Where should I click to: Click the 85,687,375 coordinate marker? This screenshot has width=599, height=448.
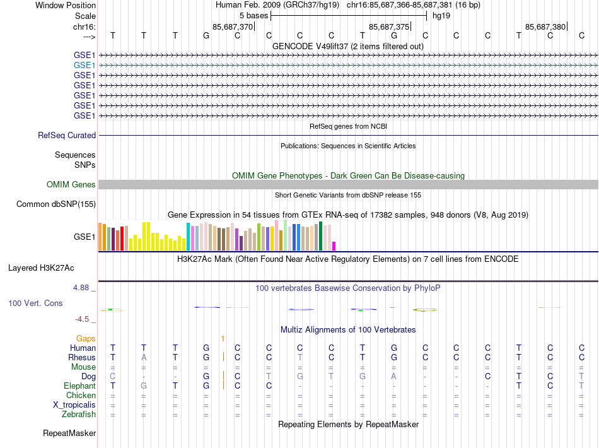pos(389,27)
